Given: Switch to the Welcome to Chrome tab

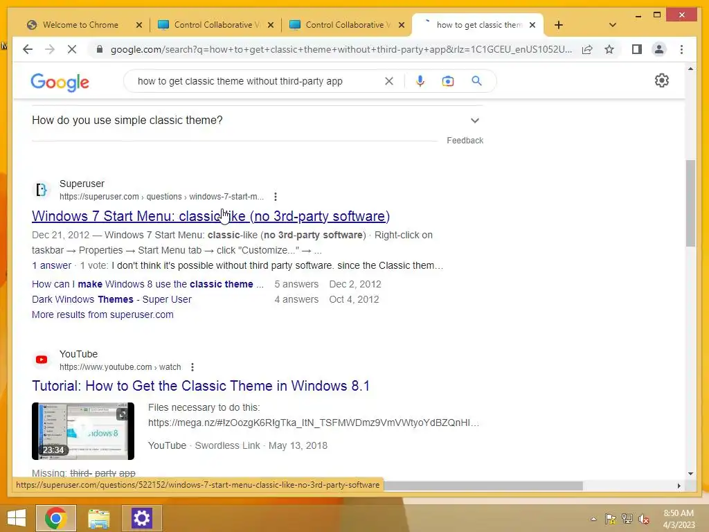Looking at the screenshot, I should coord(80,25).
